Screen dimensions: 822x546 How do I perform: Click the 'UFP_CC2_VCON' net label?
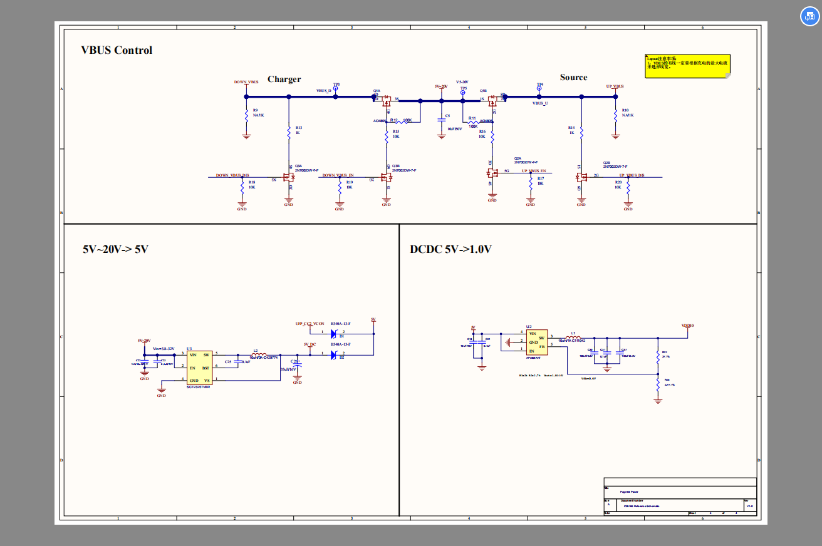click(310, 324)
